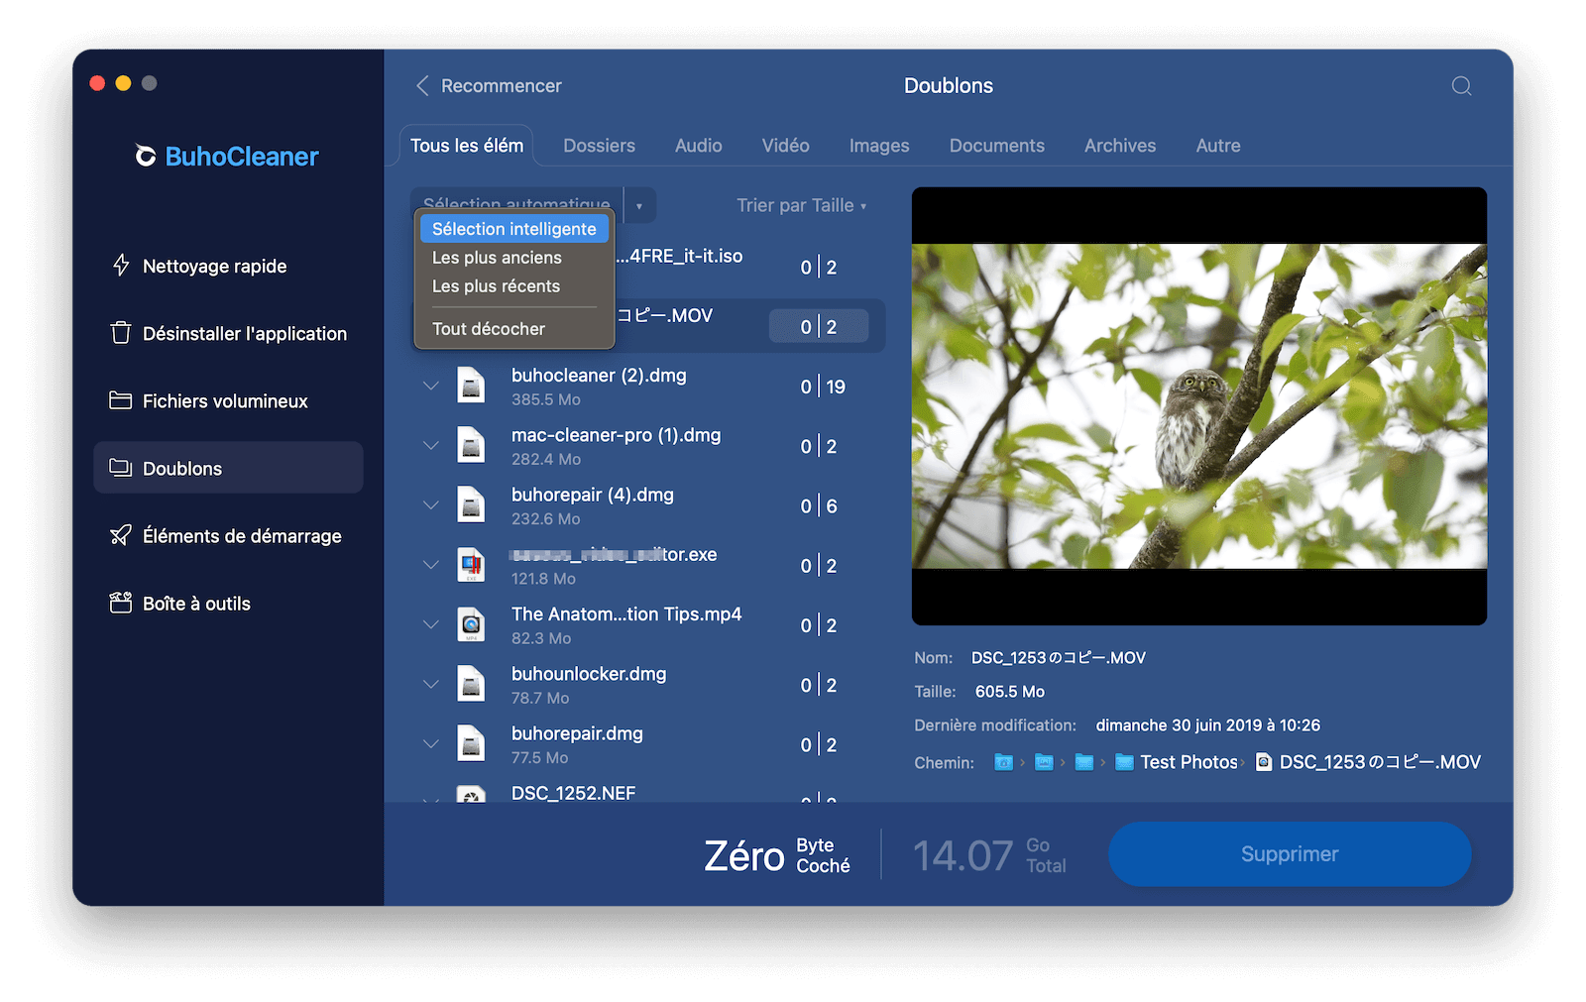Choose Les plus anciens option
The width and height of the screenshot is (1586, 1002).
497,258
